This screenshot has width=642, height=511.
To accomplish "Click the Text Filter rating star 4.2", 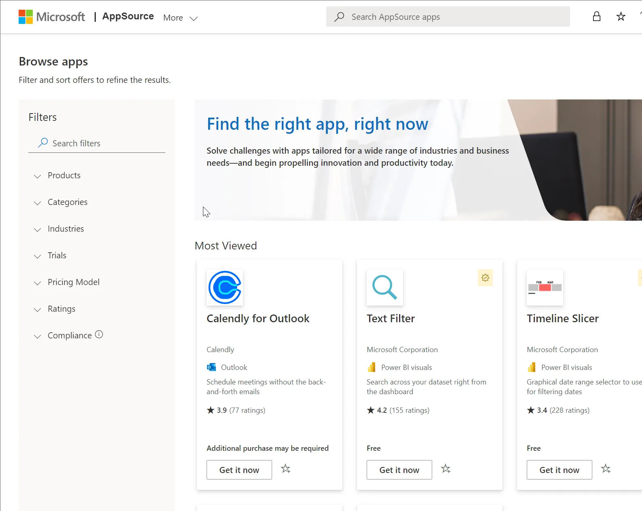I will point(371,410).
